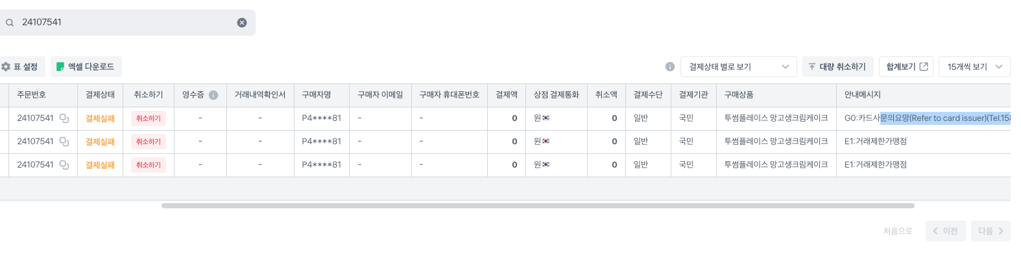Click the search magnifier icon
Screen dimensions: 1021x262
tap(10, 23)
